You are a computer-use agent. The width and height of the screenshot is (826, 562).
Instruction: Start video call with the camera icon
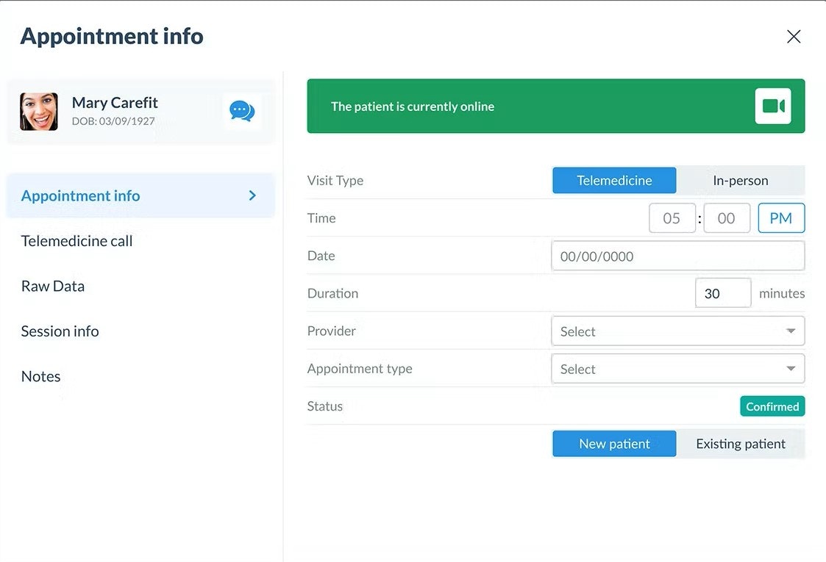click(772, 105)
